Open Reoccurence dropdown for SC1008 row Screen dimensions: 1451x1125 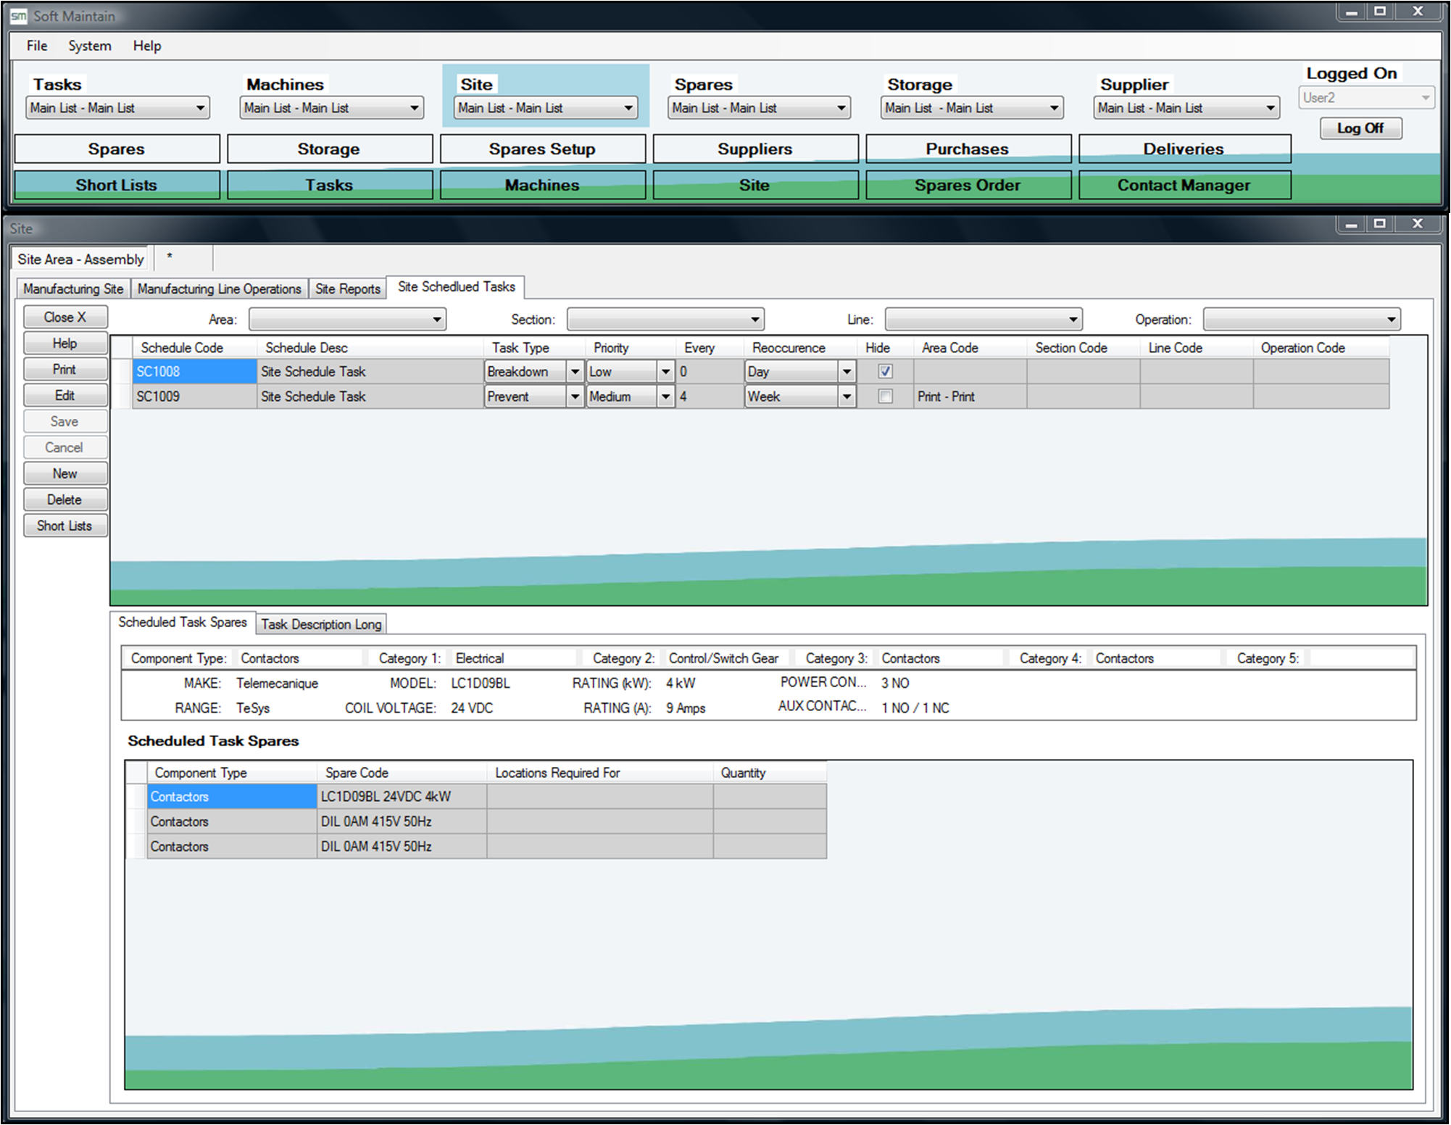point(847,372)
